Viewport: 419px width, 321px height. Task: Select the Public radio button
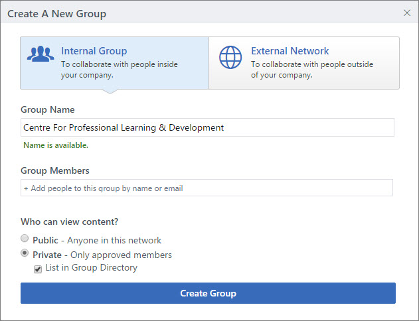click(x=25, y=239)
